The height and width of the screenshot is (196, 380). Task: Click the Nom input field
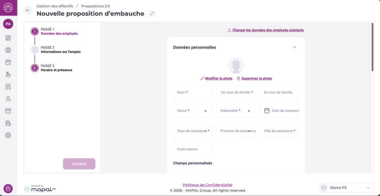(193, 92)
